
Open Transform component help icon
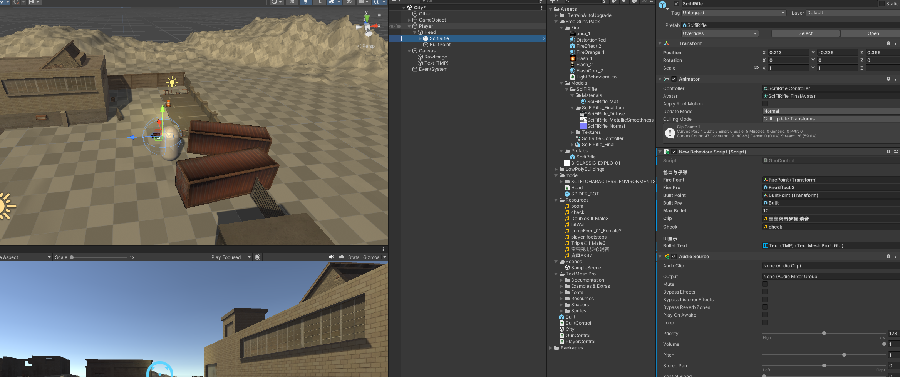point(888,43)
